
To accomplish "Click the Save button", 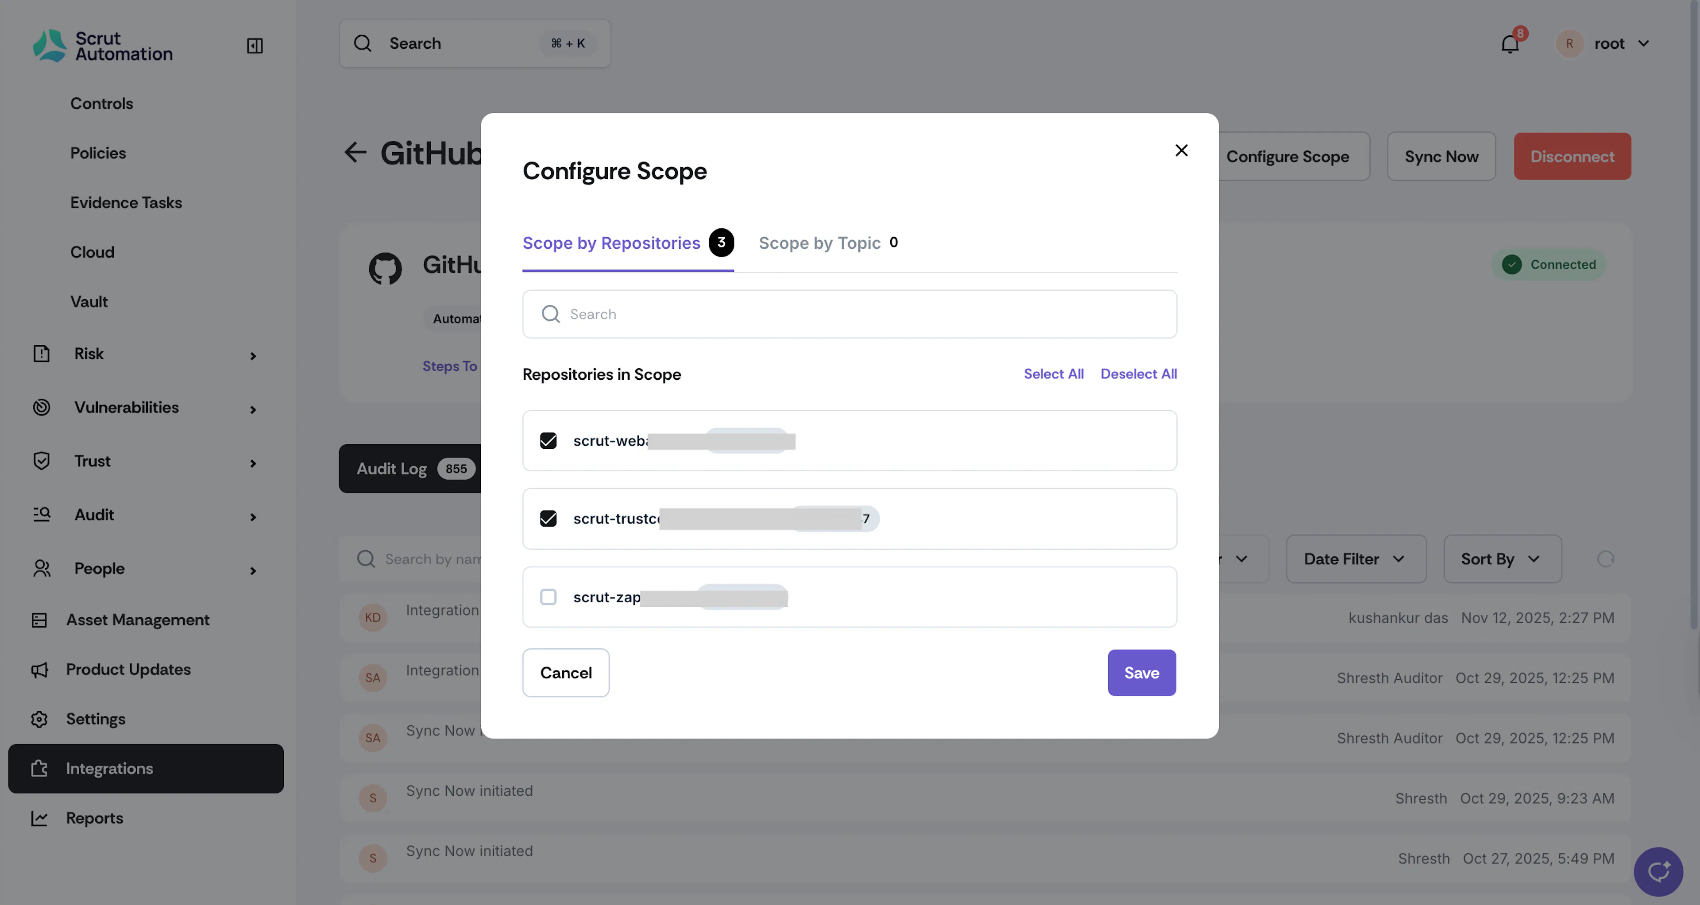I will coord(1141,672).
